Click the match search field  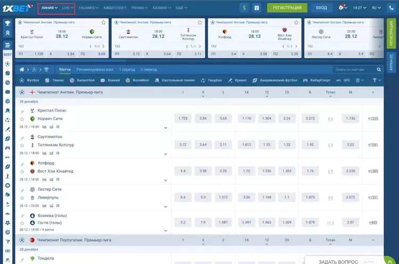point(354,70)
